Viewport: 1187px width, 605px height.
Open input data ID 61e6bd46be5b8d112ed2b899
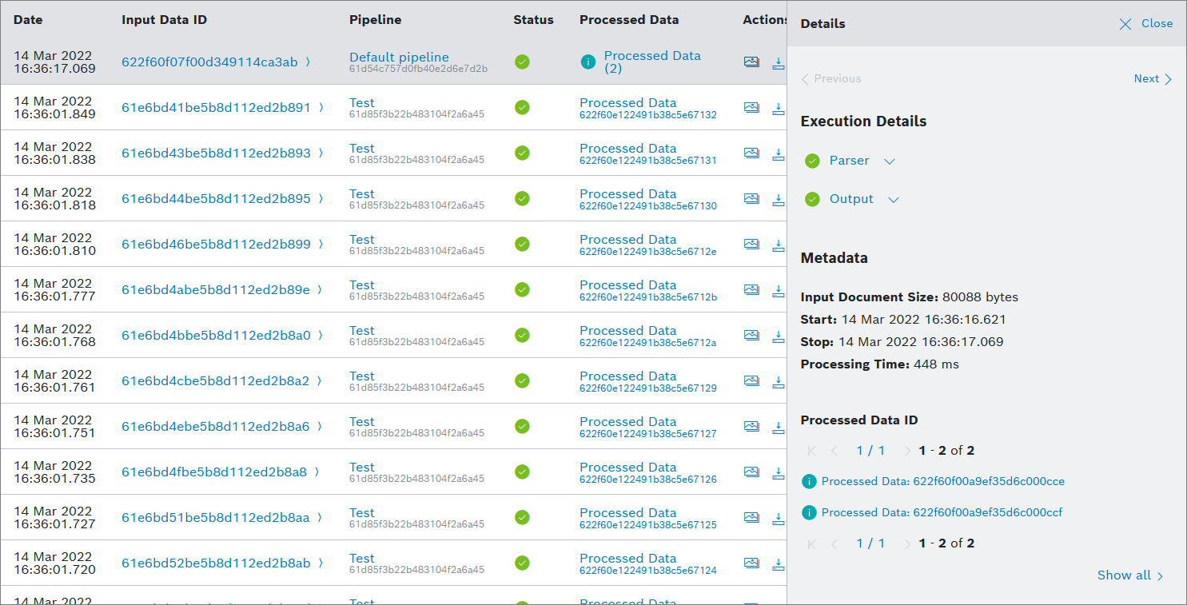pyautogui.click(x=216, y=245)
